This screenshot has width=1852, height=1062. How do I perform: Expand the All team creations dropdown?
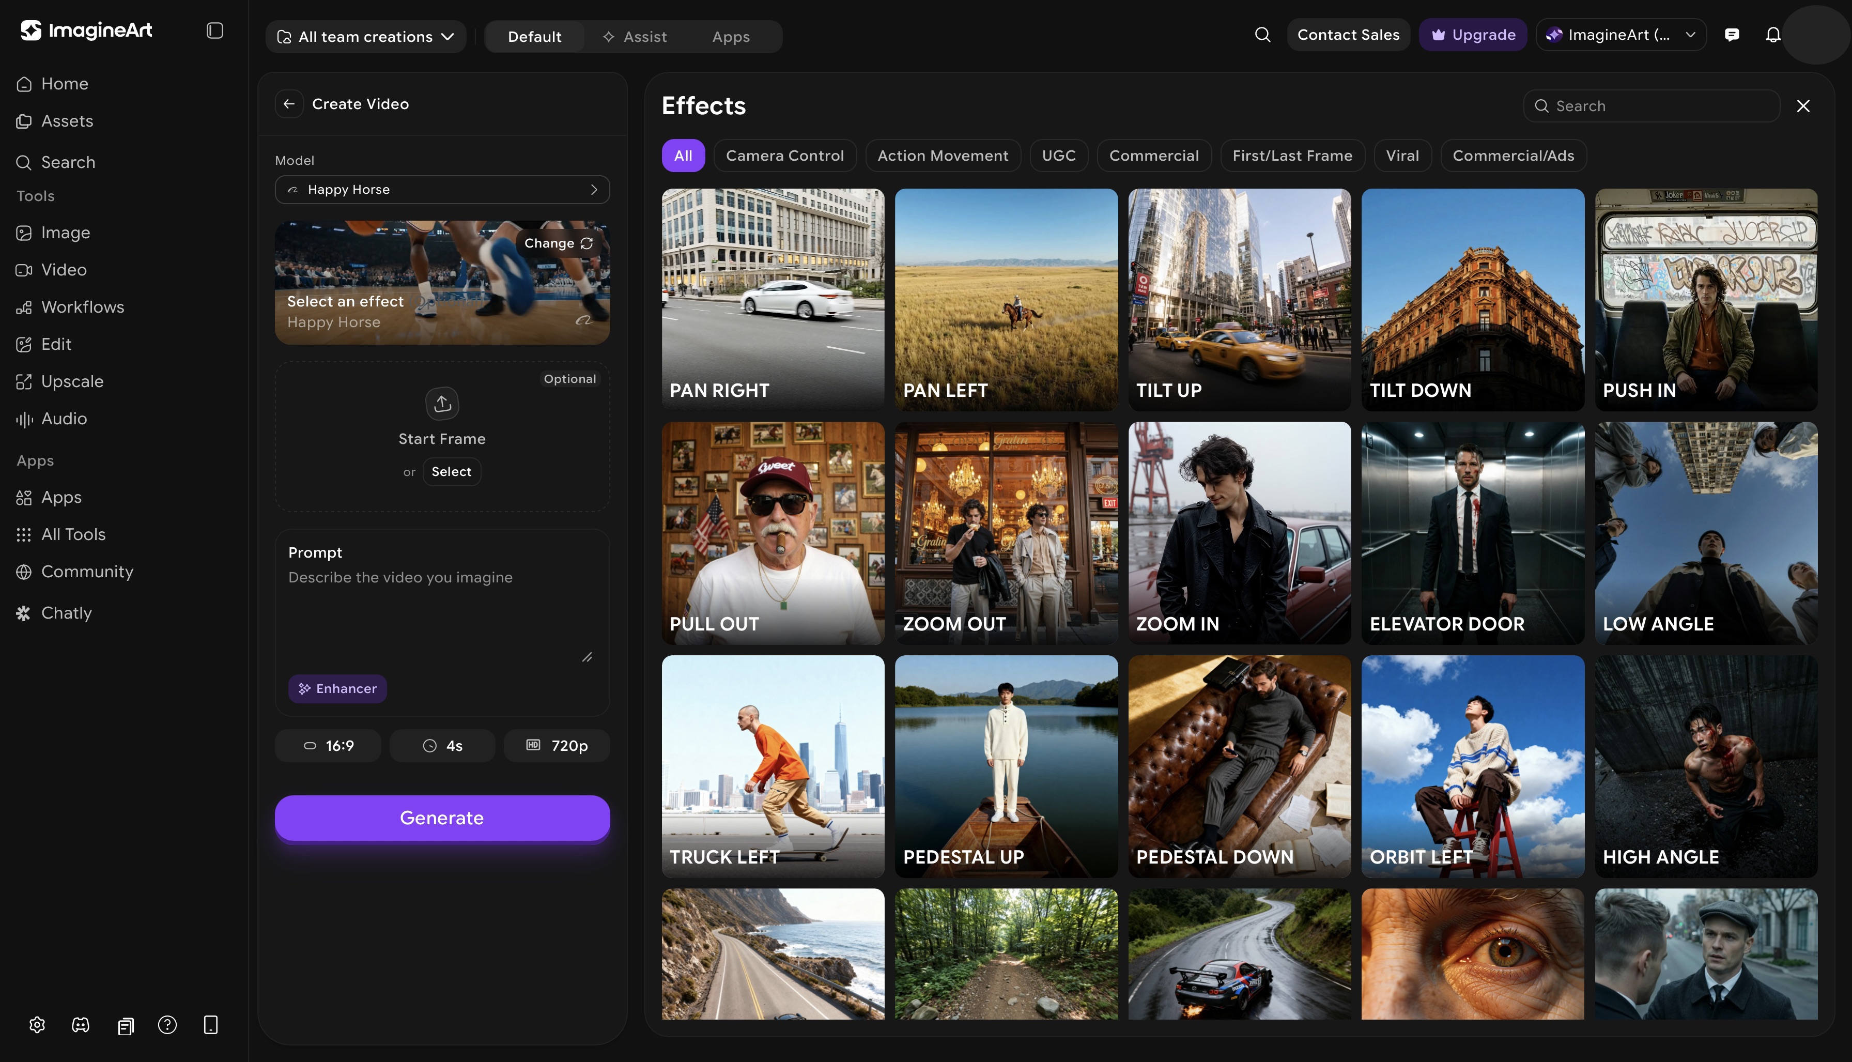click(x=366, y=37)
